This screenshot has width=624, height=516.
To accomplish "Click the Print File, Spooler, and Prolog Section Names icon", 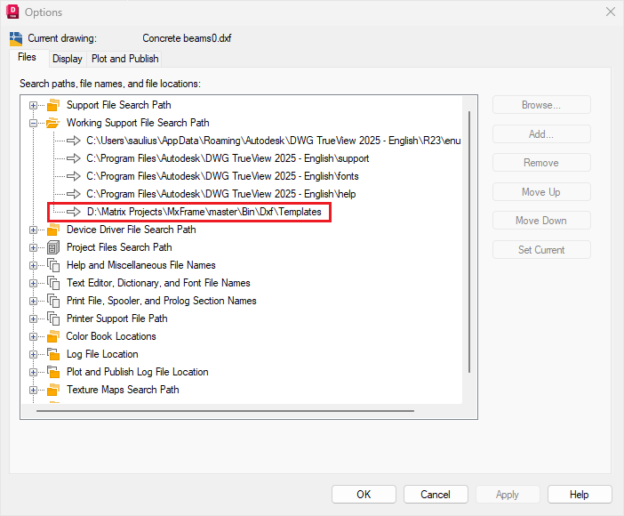I will 53,301.
